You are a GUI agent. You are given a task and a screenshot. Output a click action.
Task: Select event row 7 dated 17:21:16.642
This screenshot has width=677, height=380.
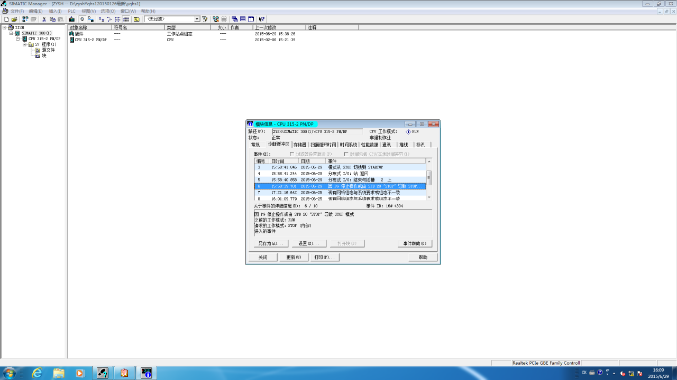click(x=340, y=193)
